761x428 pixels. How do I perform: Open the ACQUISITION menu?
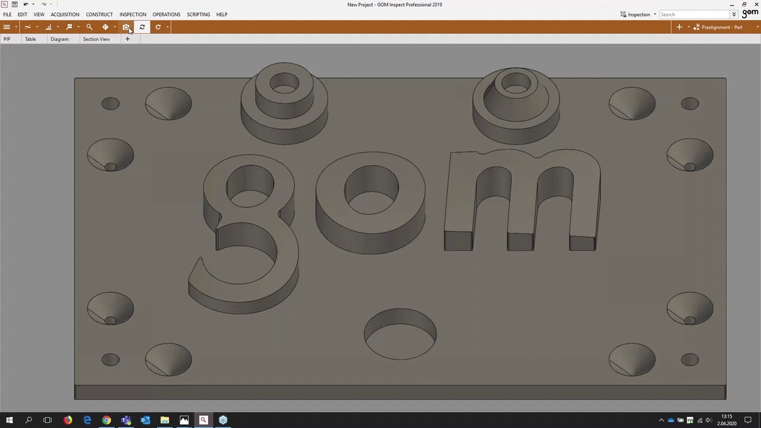coord(65,14)
